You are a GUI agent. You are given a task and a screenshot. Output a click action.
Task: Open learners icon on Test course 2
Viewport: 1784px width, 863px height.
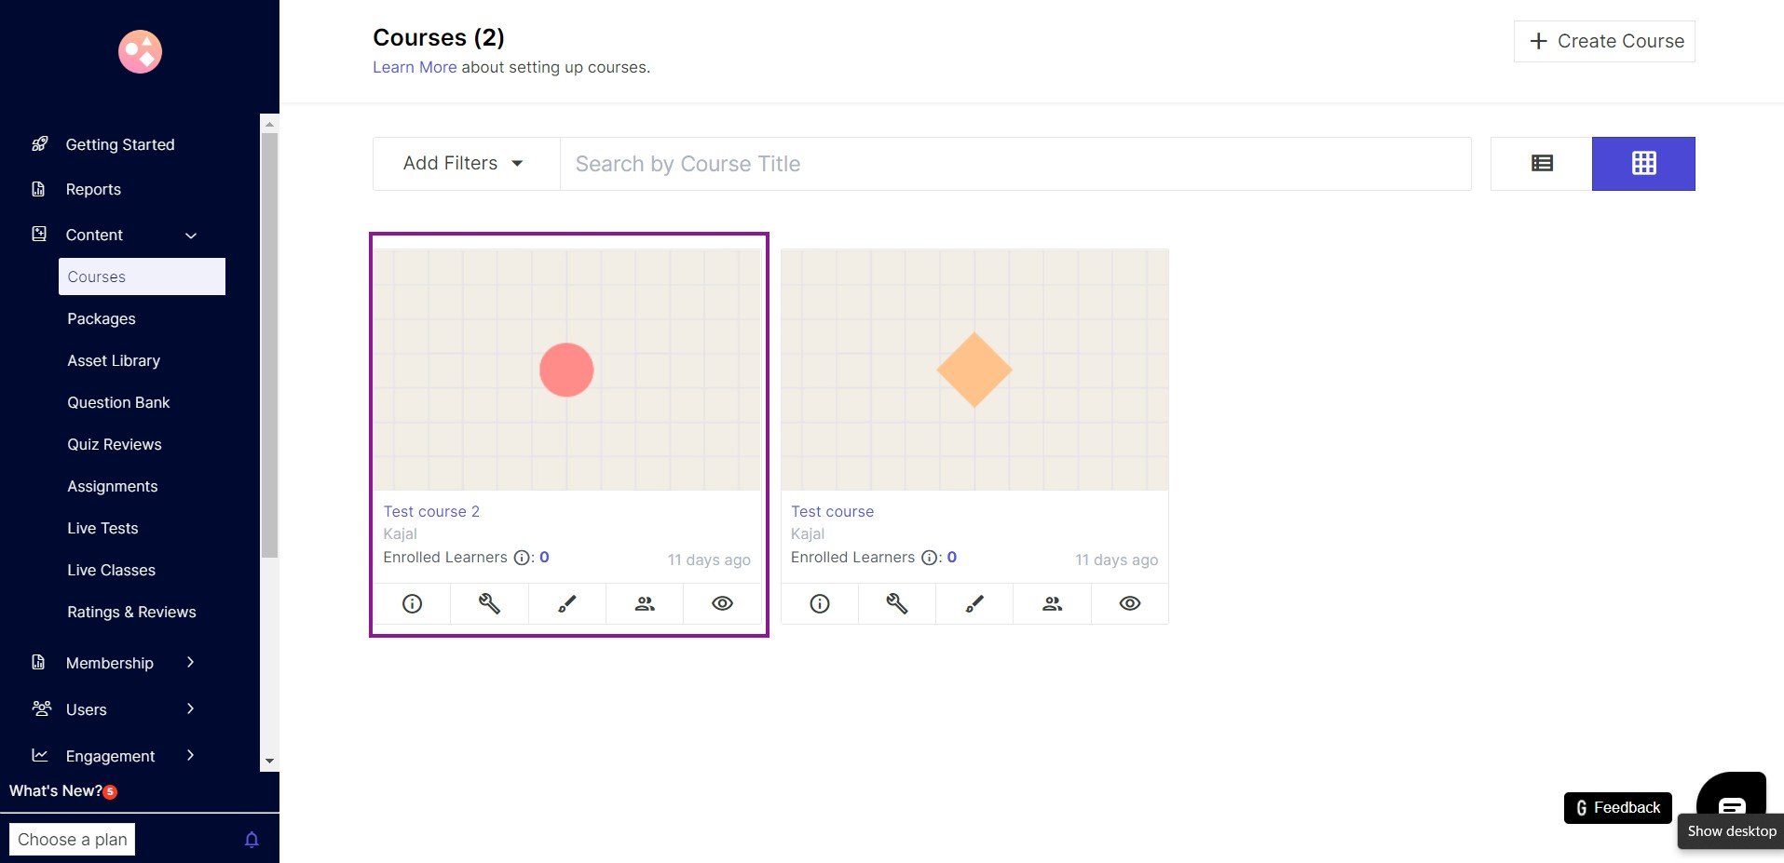[645, 603]
